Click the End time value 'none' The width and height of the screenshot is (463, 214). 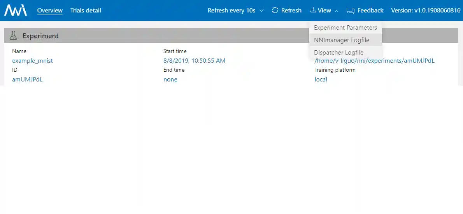pyautogui.click(x=170, y=80)
